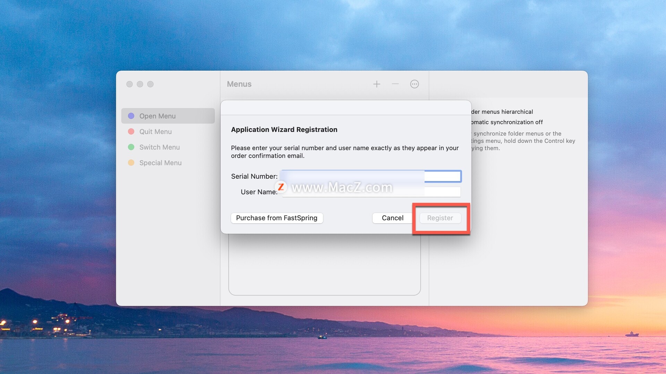The image size is (666, 374).
Task: Click the leftmost gray close window button
Action: tap(129, 84)
